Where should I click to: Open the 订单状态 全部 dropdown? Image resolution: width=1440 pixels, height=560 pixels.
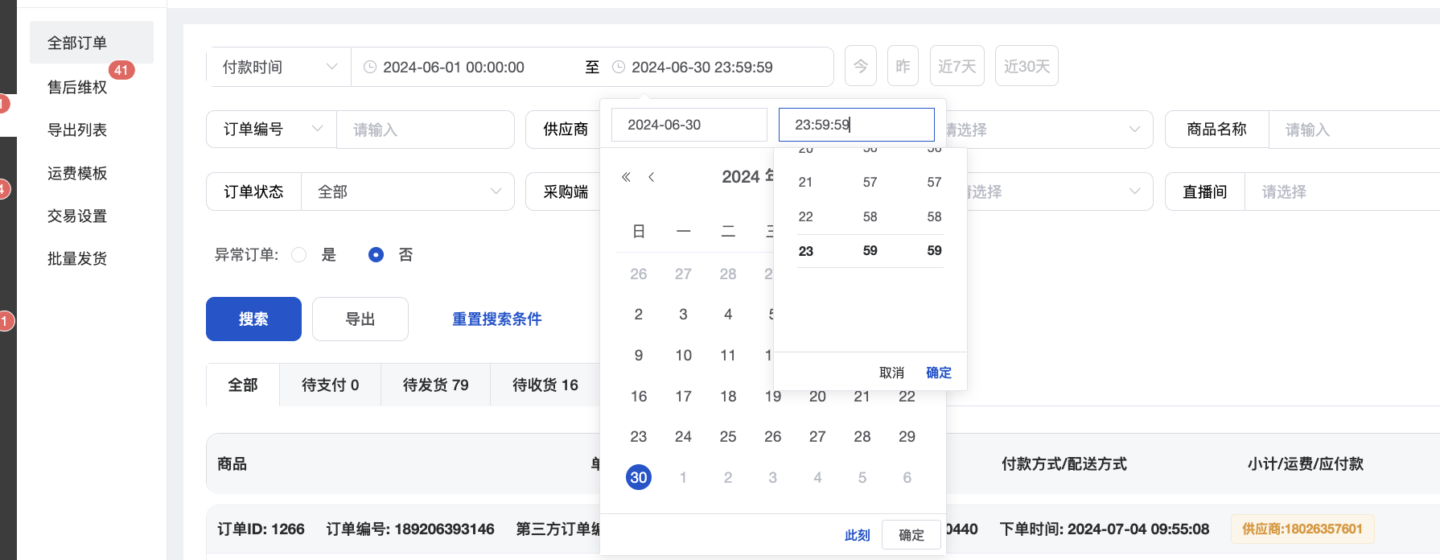pyautogui.click(x=408, y=192)
